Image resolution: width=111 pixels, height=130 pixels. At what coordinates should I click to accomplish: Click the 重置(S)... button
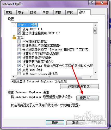[88, 98]
